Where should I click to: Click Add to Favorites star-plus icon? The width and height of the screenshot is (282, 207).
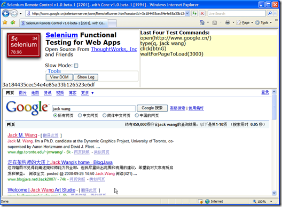coord(13,22)
